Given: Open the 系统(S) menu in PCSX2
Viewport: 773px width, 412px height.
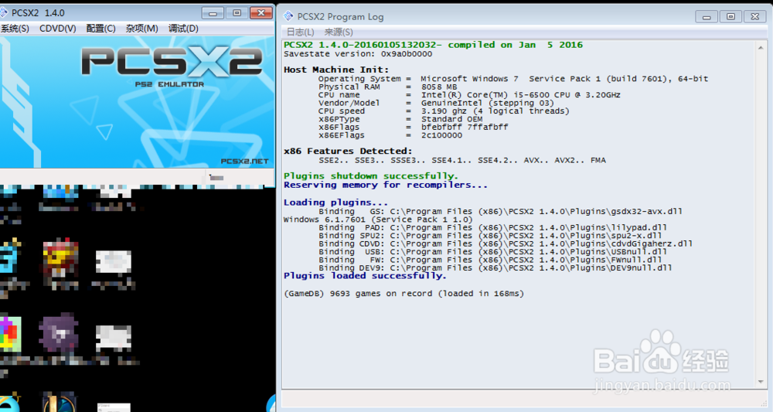Looking at the screenshot, I should [15, 29].
